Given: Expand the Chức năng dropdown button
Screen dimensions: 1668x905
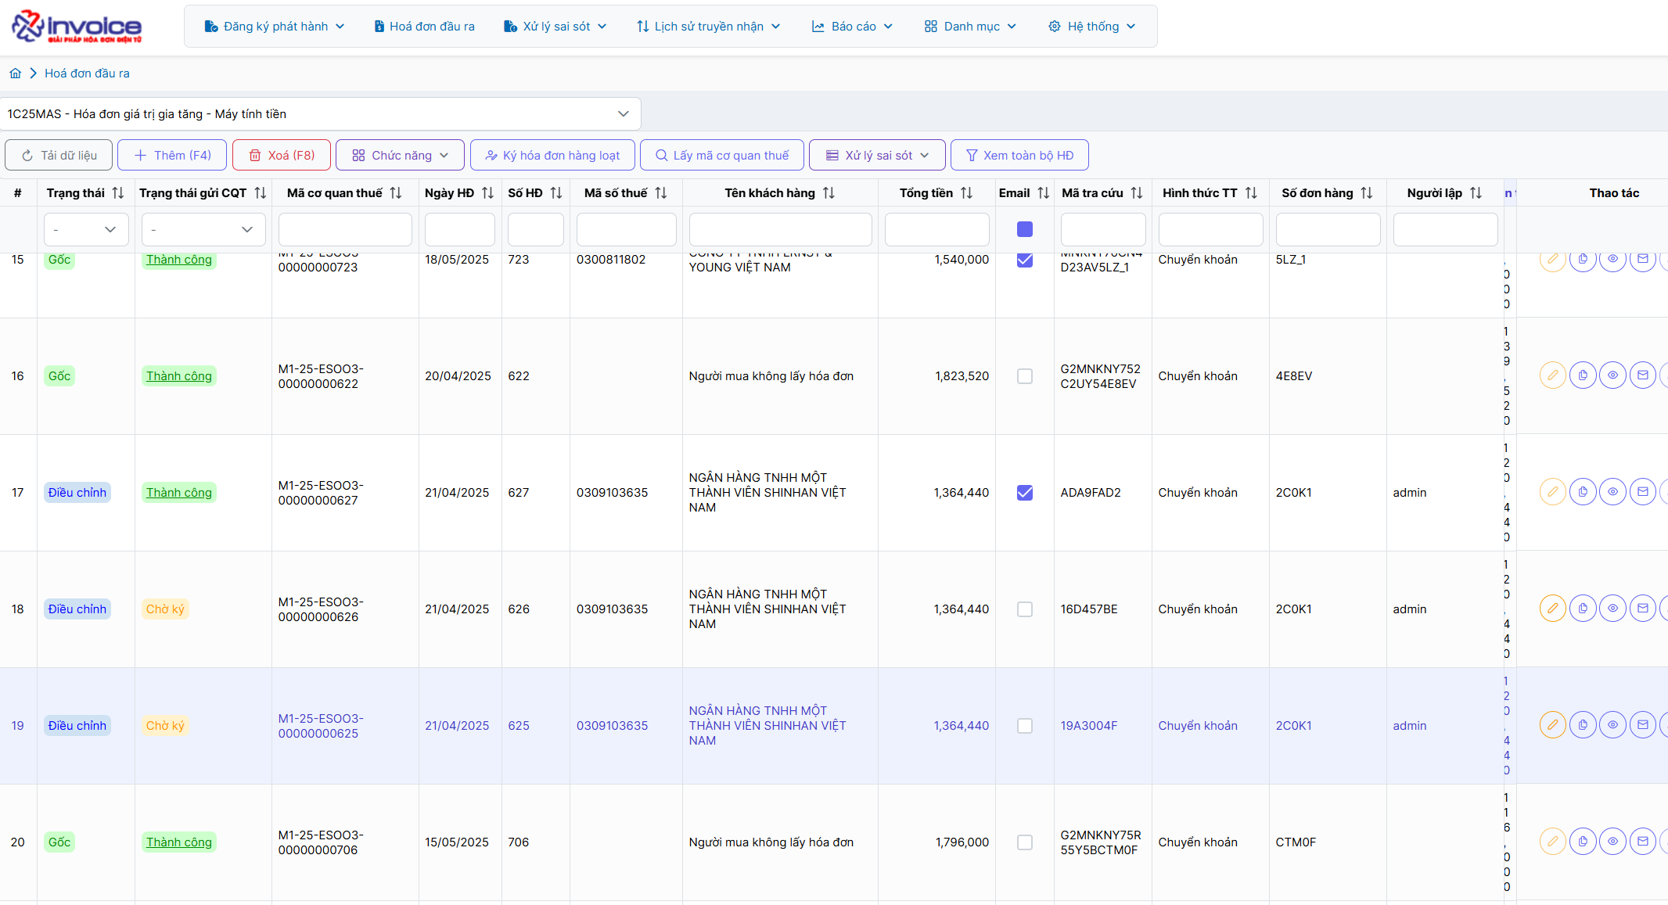Looking at the screenshot, I should coord(400,156).
